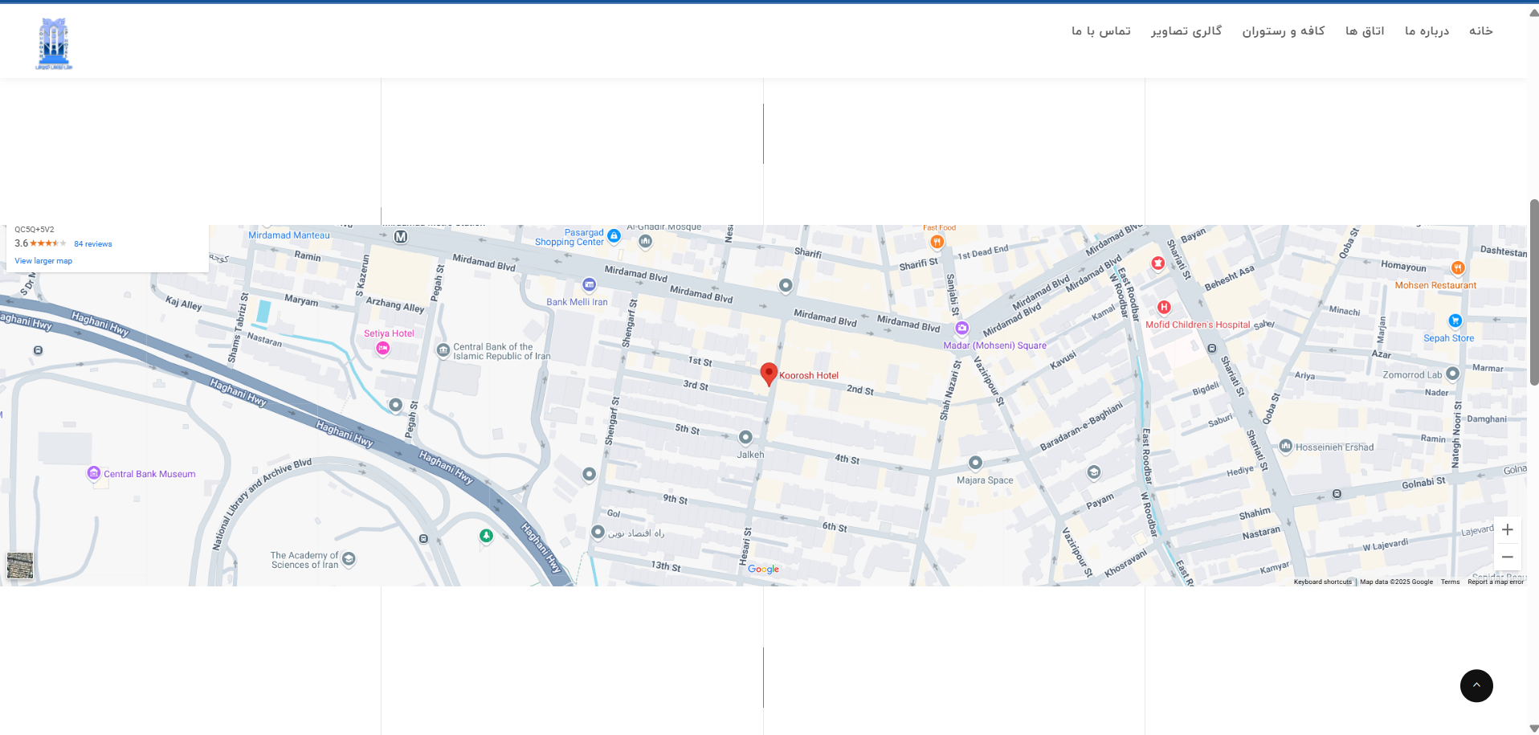Zoom in the map with plus button

1508,530
